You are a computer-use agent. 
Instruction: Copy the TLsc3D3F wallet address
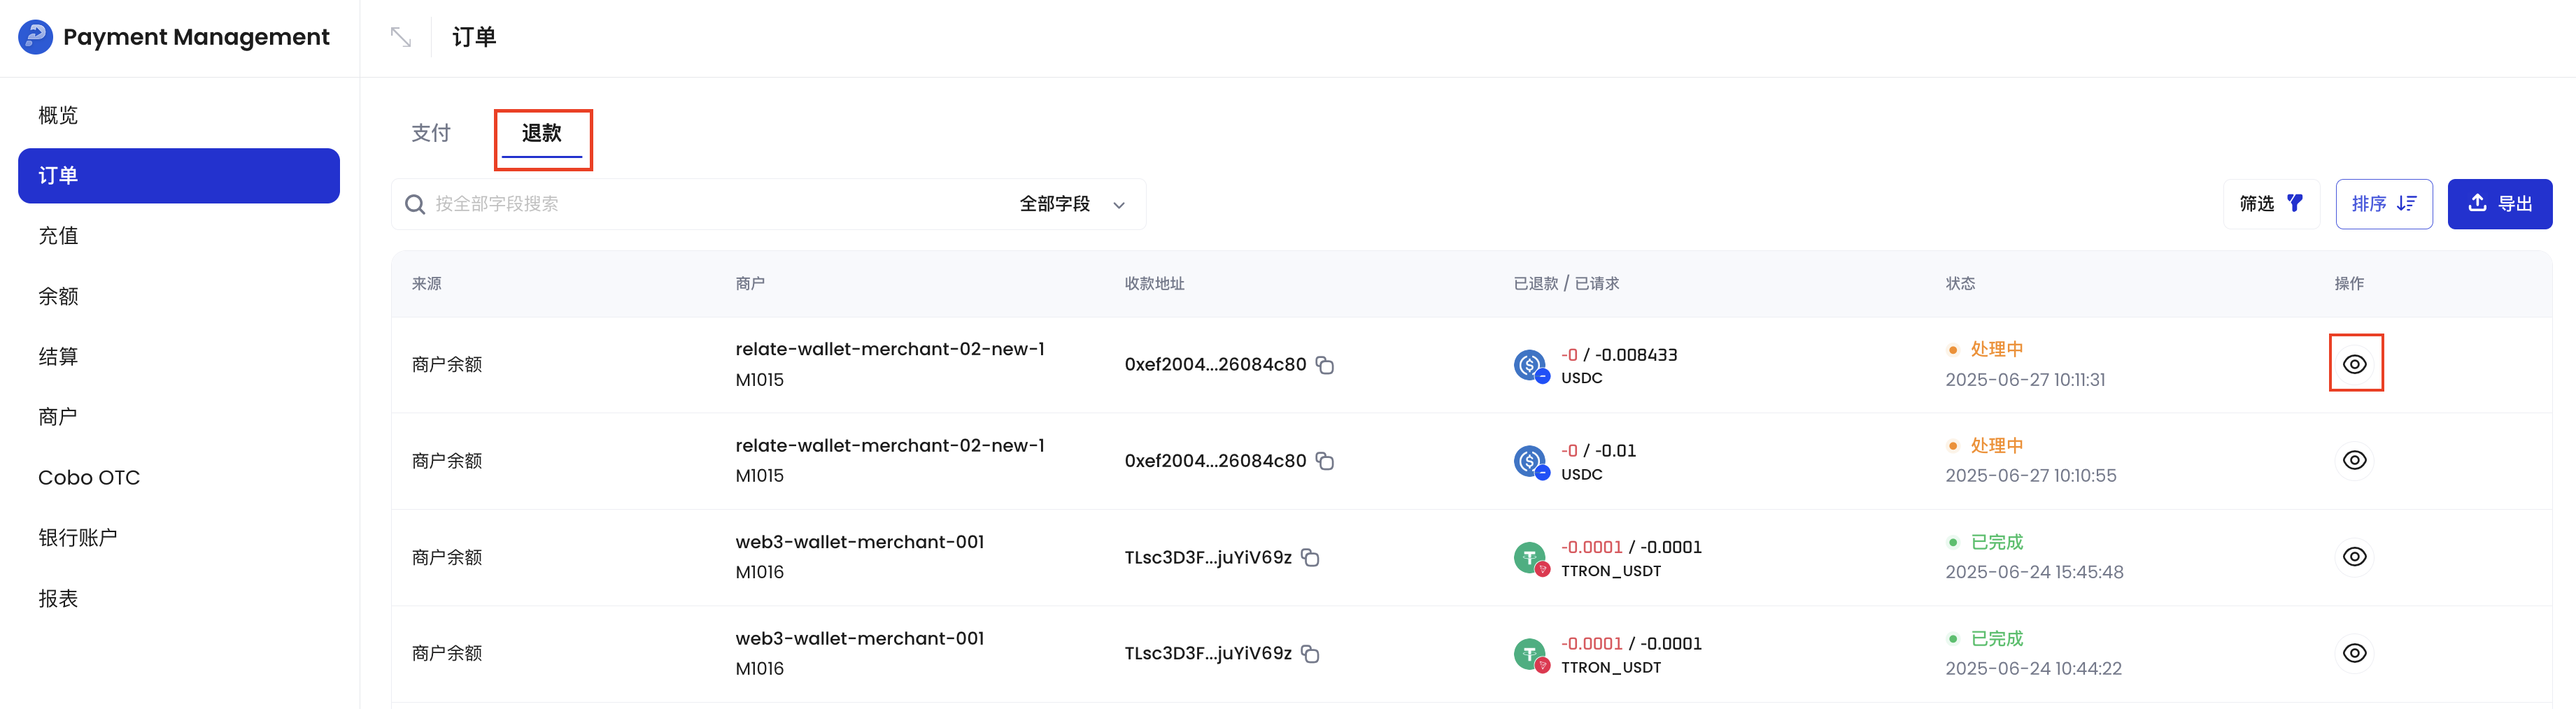1311,557
